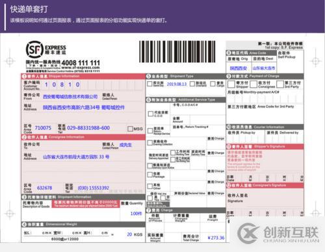The width and height of the screenshot is (325, 252).
Task: Click Courier Information section header
Action: 265,127
